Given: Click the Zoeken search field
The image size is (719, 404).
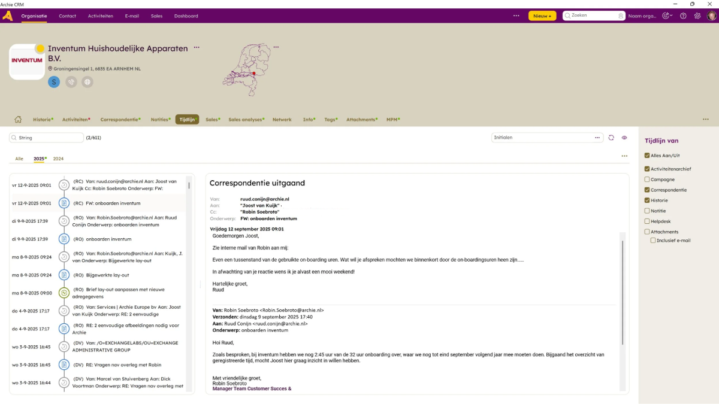Looking at the screenshot, I should pos(593,16).
